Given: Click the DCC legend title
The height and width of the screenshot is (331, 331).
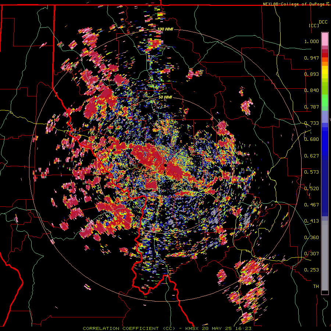Looking at the screenshot, I should pos(323,22).
